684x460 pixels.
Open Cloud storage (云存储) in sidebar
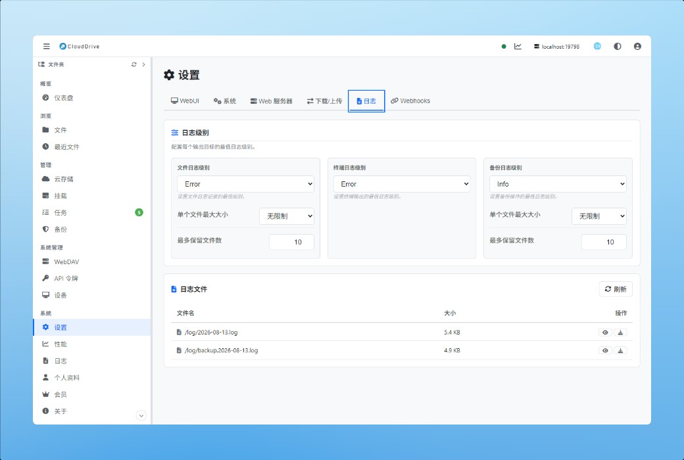[x=92, y=179]
